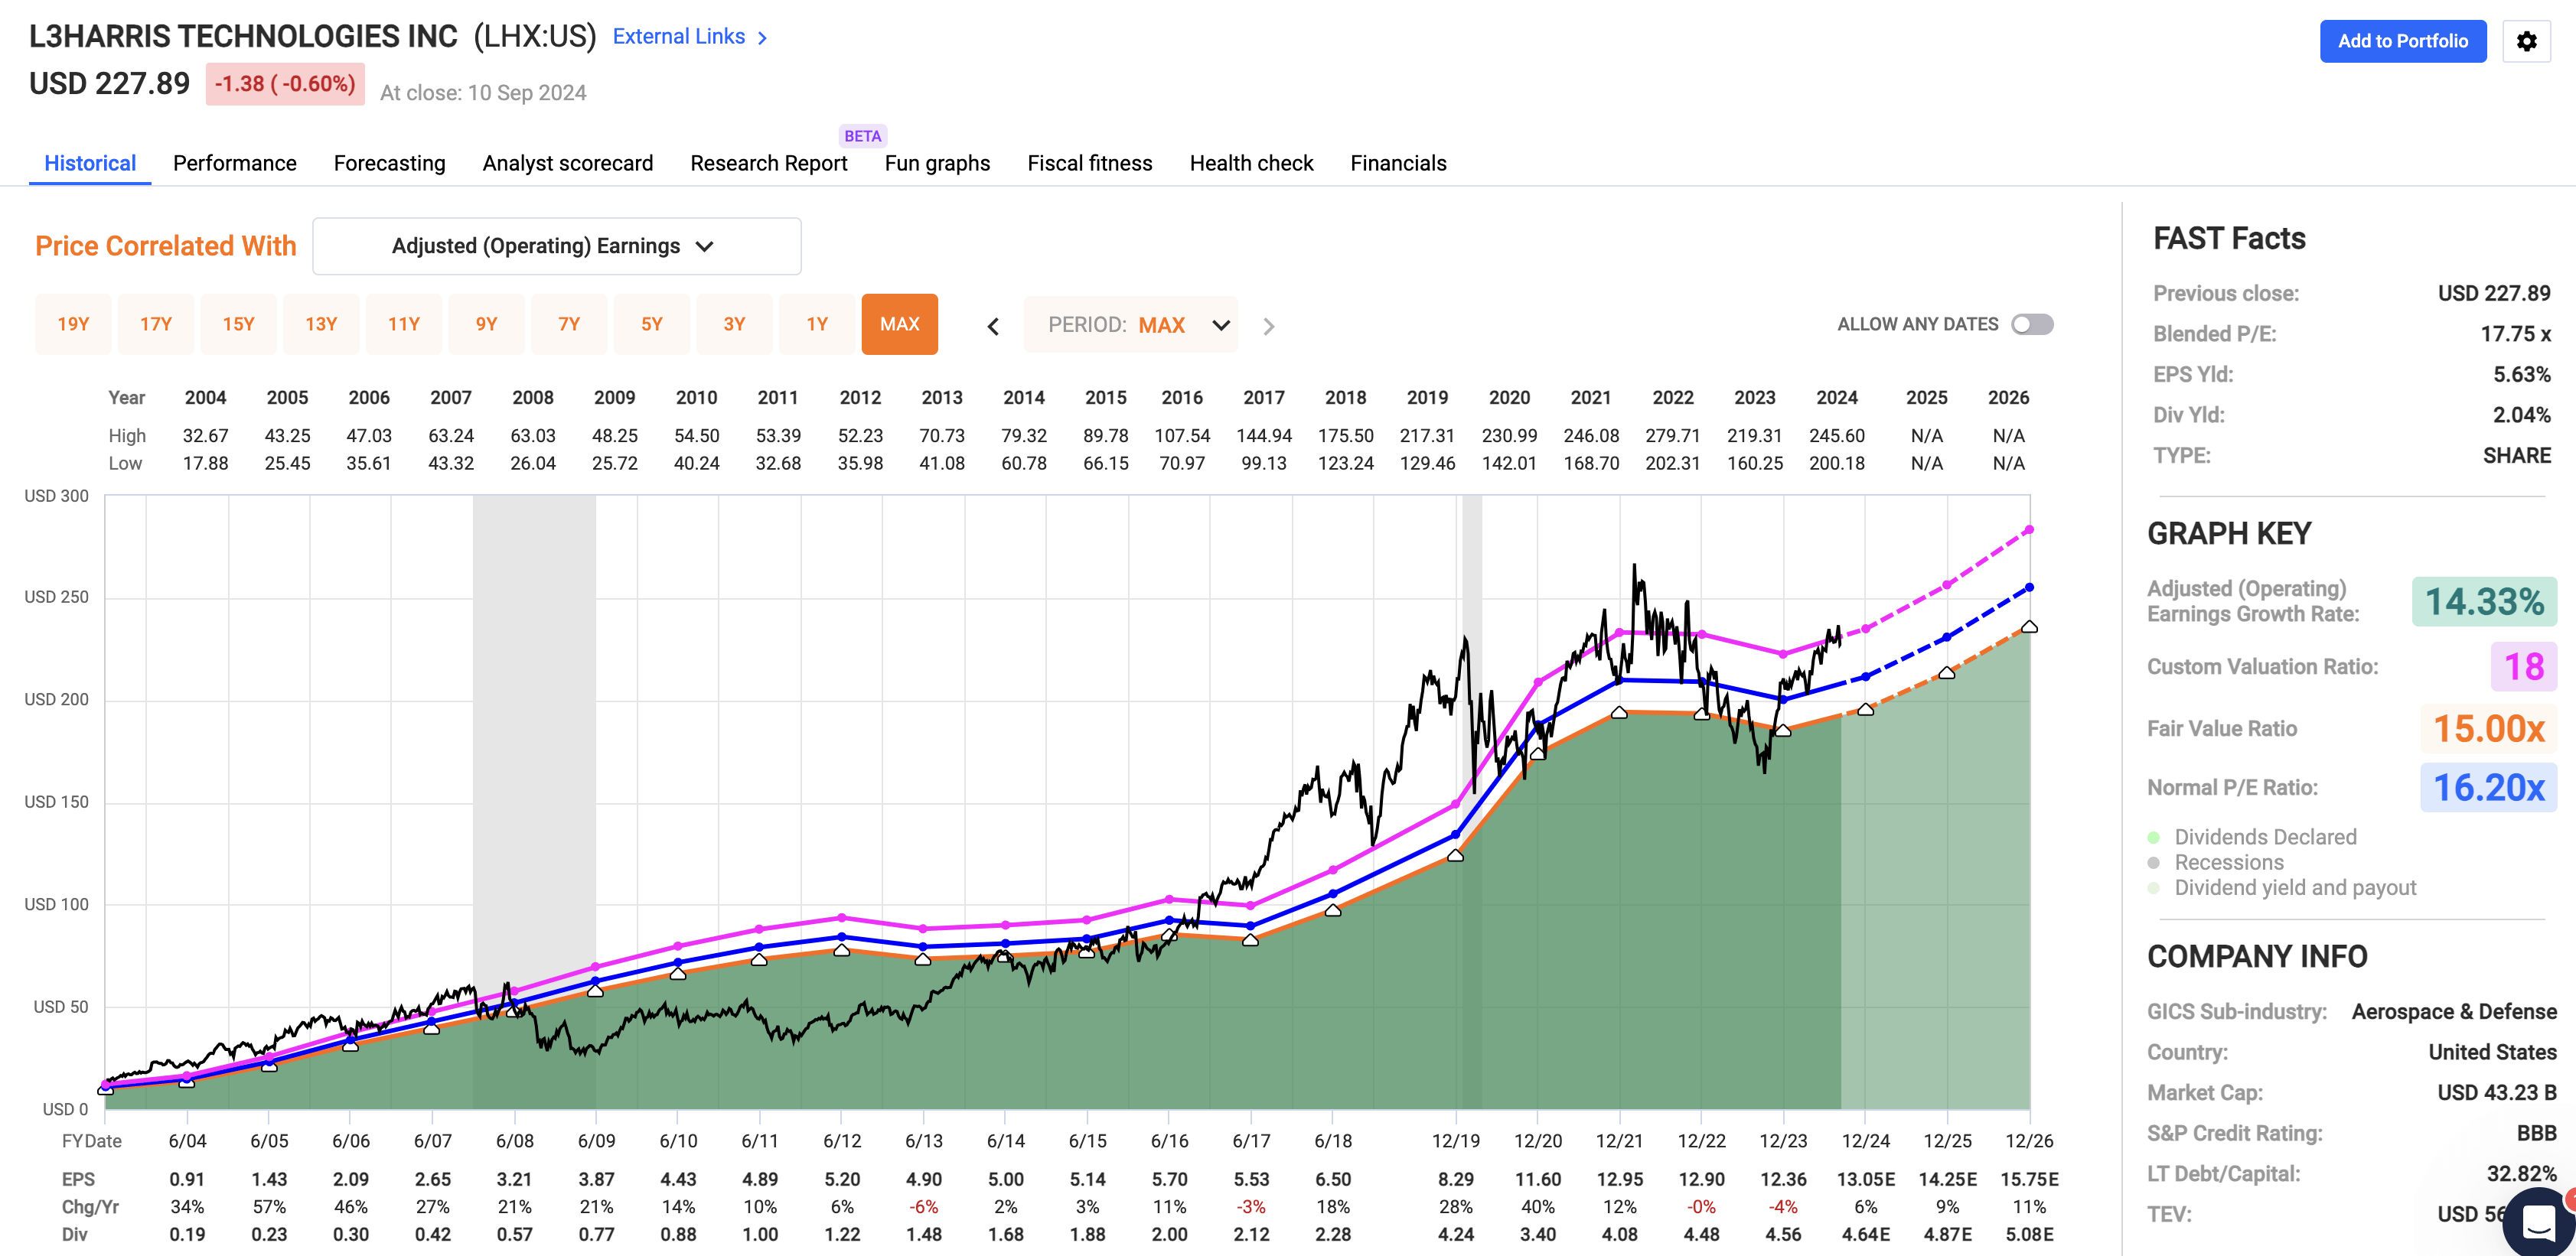The height and width of the screenshot is (1256, 2576).
Task: Click the Add to Portfolio button
Action: [x=2403, y=41]
